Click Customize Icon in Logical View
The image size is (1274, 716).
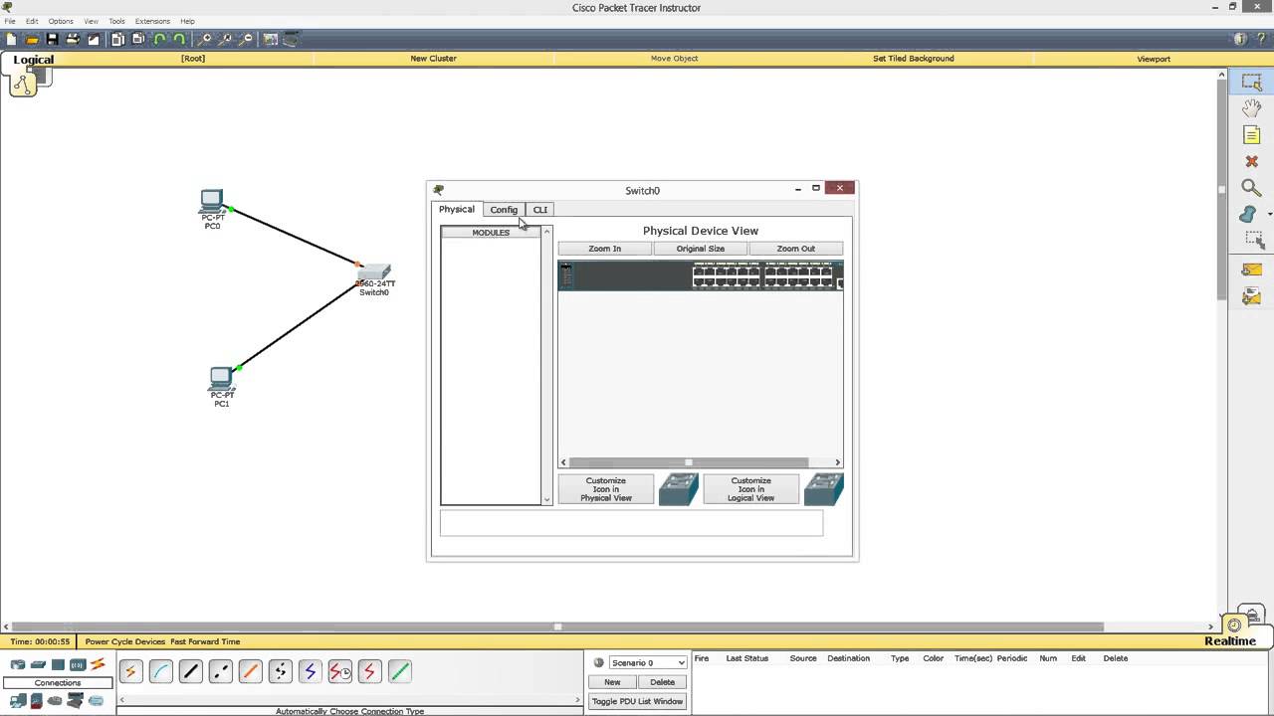[x=750, y=489]
